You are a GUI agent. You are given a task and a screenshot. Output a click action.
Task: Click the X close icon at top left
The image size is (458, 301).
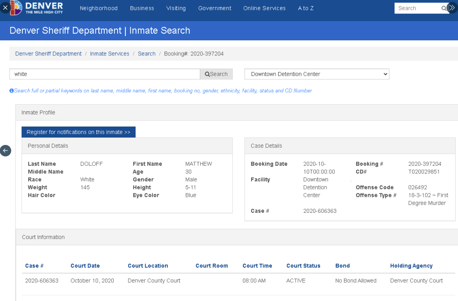(x=5, y=8)
